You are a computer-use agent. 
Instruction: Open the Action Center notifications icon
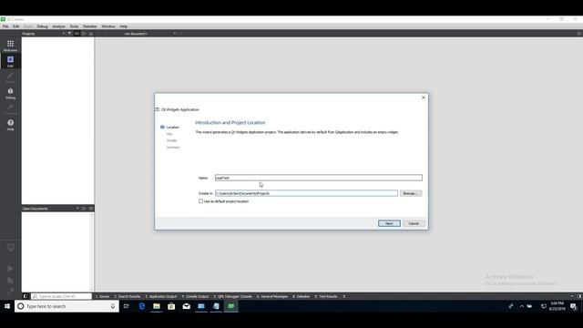[573, 306]
